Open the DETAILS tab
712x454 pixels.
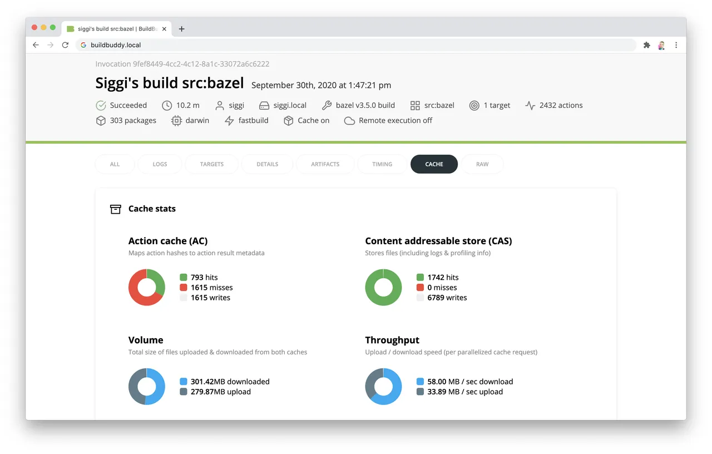tap(268, 164)
